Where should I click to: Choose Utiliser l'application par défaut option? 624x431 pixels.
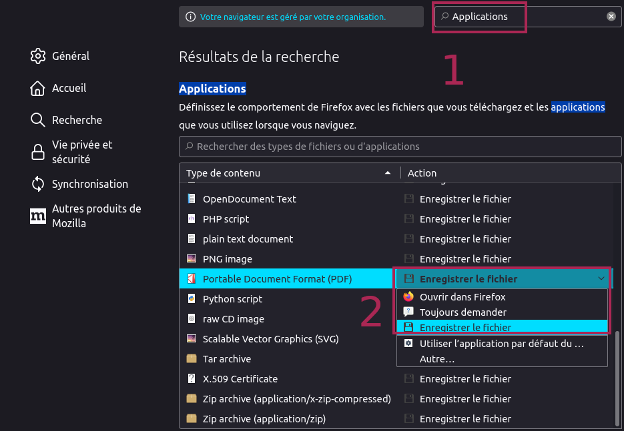pyautogui.click(x=503, y=344)
